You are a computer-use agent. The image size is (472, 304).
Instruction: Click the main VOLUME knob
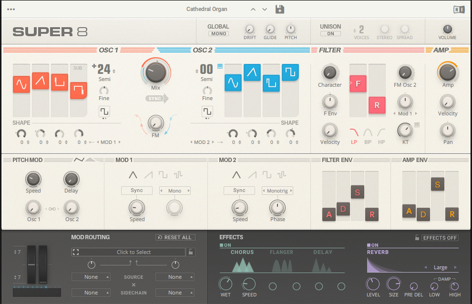click(447, 29)
